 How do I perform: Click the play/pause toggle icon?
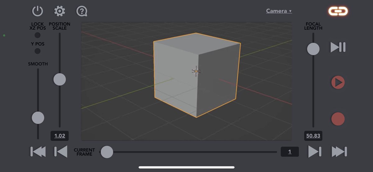click(x=338, y=47)
